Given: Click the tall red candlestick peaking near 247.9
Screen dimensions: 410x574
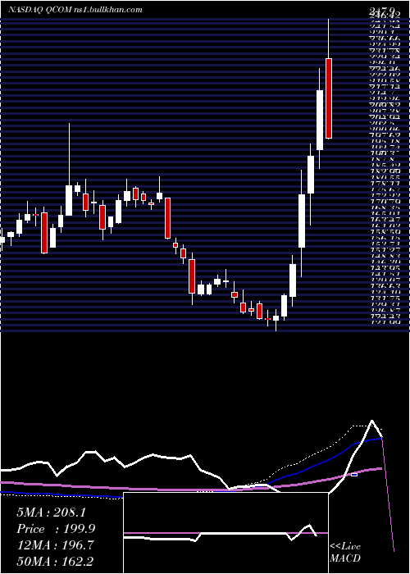Looking at the screenshot, I should [x=328, y=98].
